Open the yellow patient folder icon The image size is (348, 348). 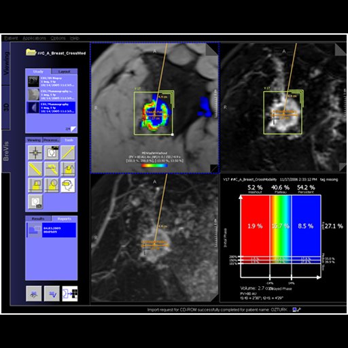(x=31, y=52)
